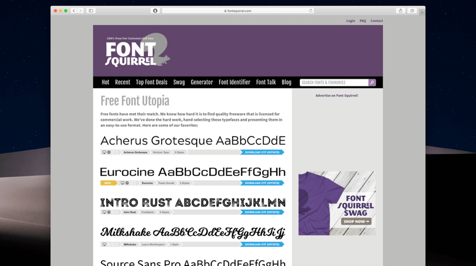This screenshot has height=266, width=476.
Task: Click web globe icon in Acherus Grotesque row
Action: click(x=109, y=152)
